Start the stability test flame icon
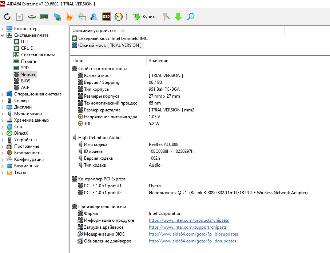This screenshot has height=253, width=330. click(x=69, y=17)
